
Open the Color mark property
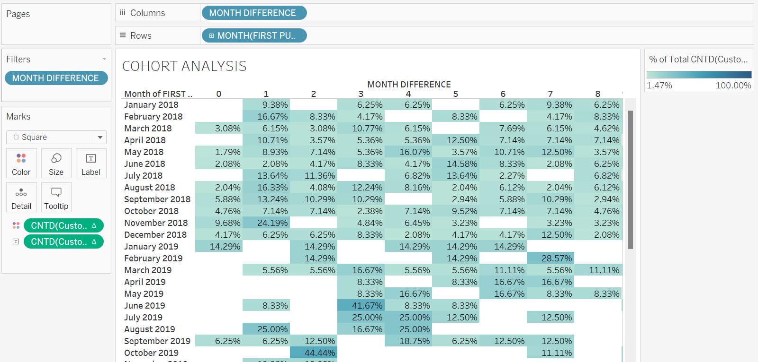[21, 164]
